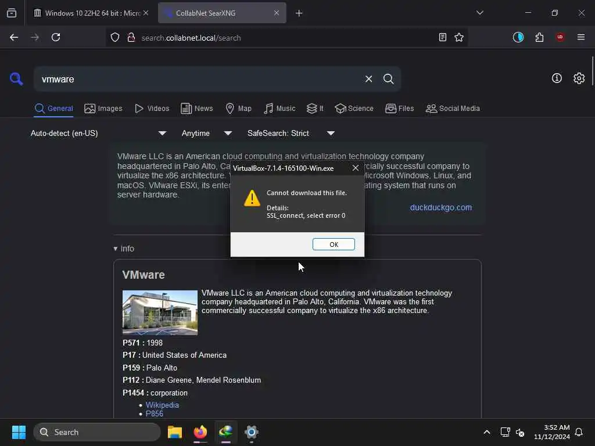Image resolution: width=595 pixels, height=446 pixels.
Task: Switch to Videos category
Action: point(152,109)
